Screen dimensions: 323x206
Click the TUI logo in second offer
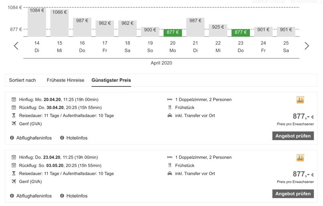(x=300, y=158)
